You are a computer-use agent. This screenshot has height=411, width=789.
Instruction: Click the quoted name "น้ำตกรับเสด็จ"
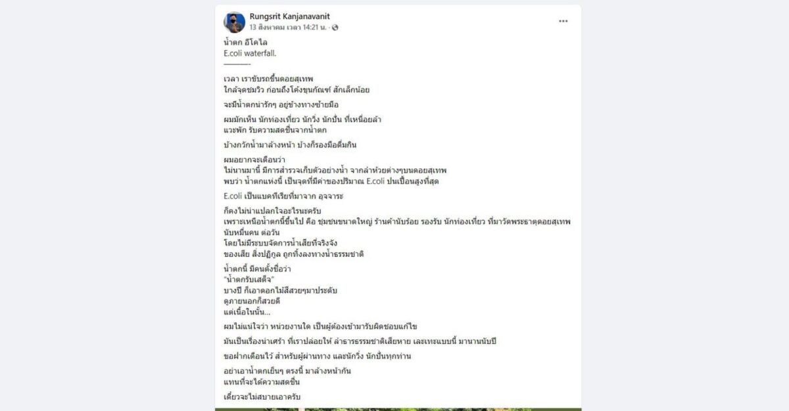click(x=249, y=280)
